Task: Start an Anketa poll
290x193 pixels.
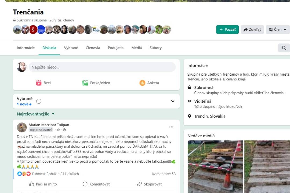Action: (149, 83)
